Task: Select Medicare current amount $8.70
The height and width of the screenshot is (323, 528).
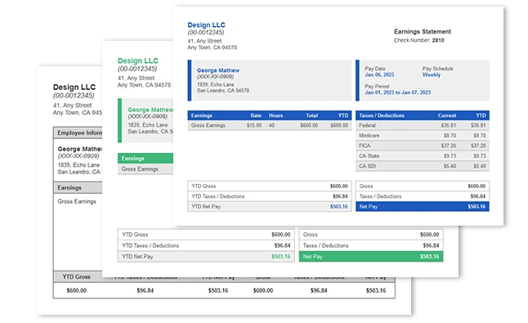Action: (450, 136)
